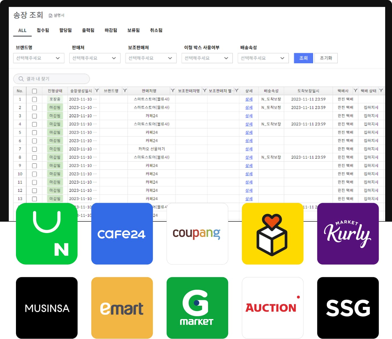Image resolution: width=392 pixels, height=339 pixels.
Task: Filter the 판매처명 column with funnel icon
Action: pos(173,91)
